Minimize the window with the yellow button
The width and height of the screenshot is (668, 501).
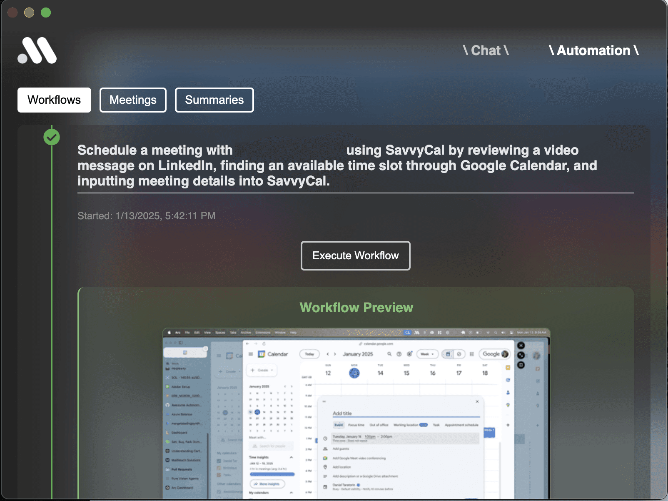tap(29, 13)
